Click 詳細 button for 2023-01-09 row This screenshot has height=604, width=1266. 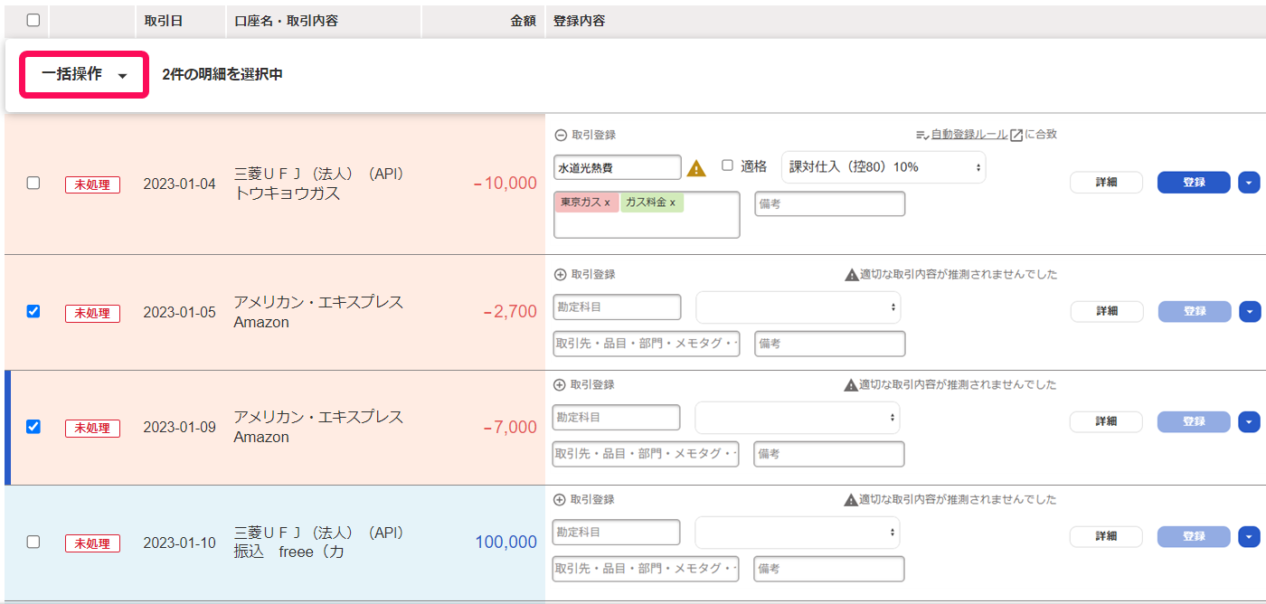pyautogui.click(x=1106, y=422)
